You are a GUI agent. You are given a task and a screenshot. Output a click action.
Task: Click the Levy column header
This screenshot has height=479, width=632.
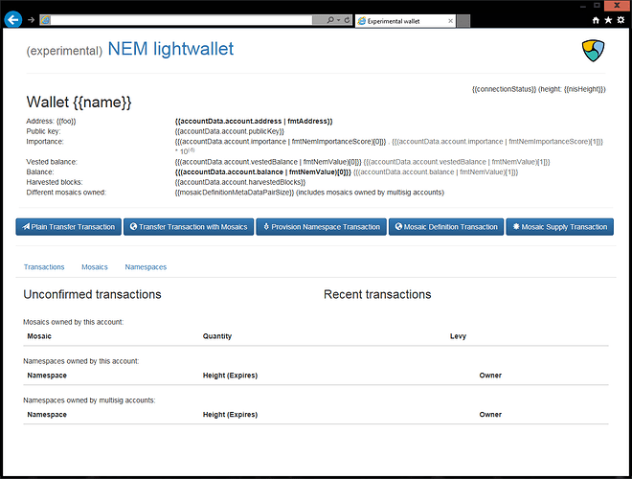pos(458,336)
